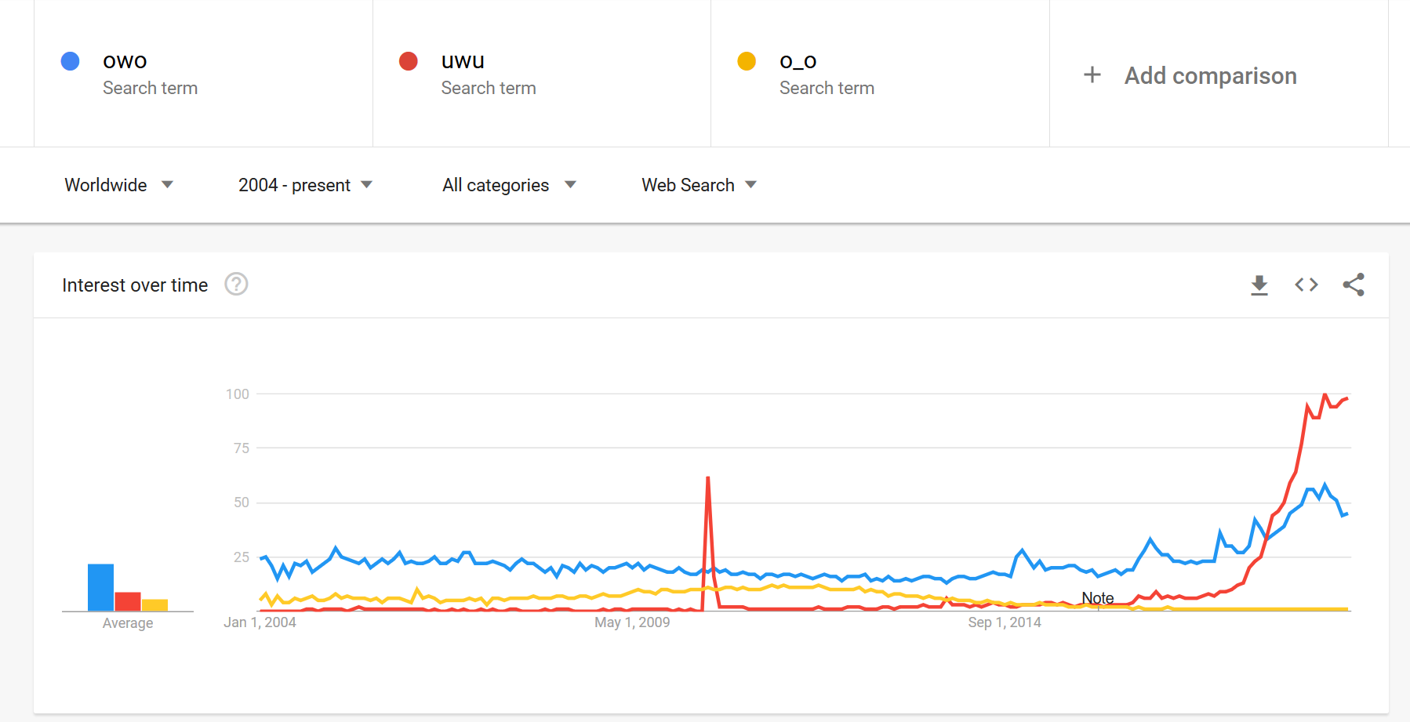Click the plus icon beside Add comparison
This screenshot has width=1410, height=722.
point(1092,74)
